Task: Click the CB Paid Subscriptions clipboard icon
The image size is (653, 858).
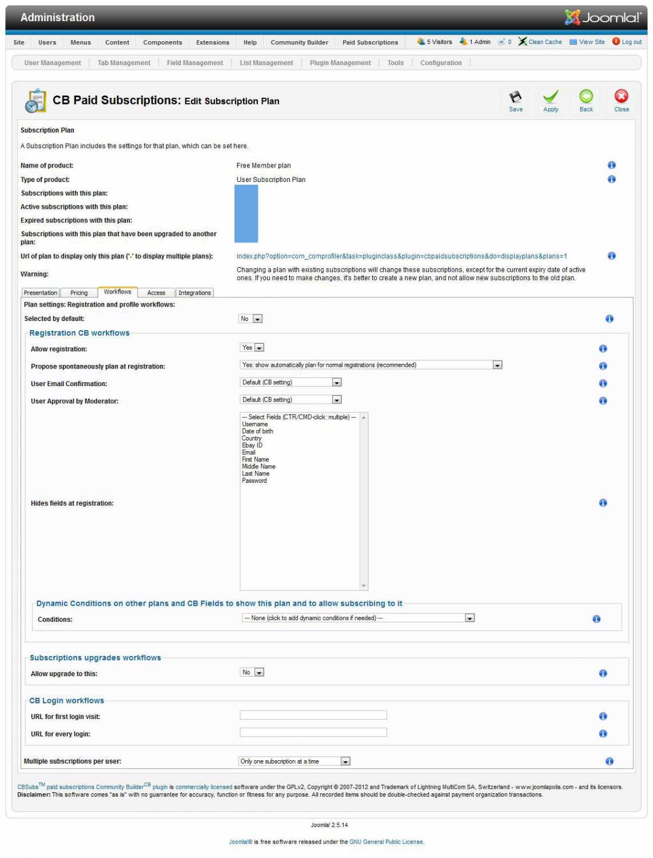Action: tap(35, 101)
